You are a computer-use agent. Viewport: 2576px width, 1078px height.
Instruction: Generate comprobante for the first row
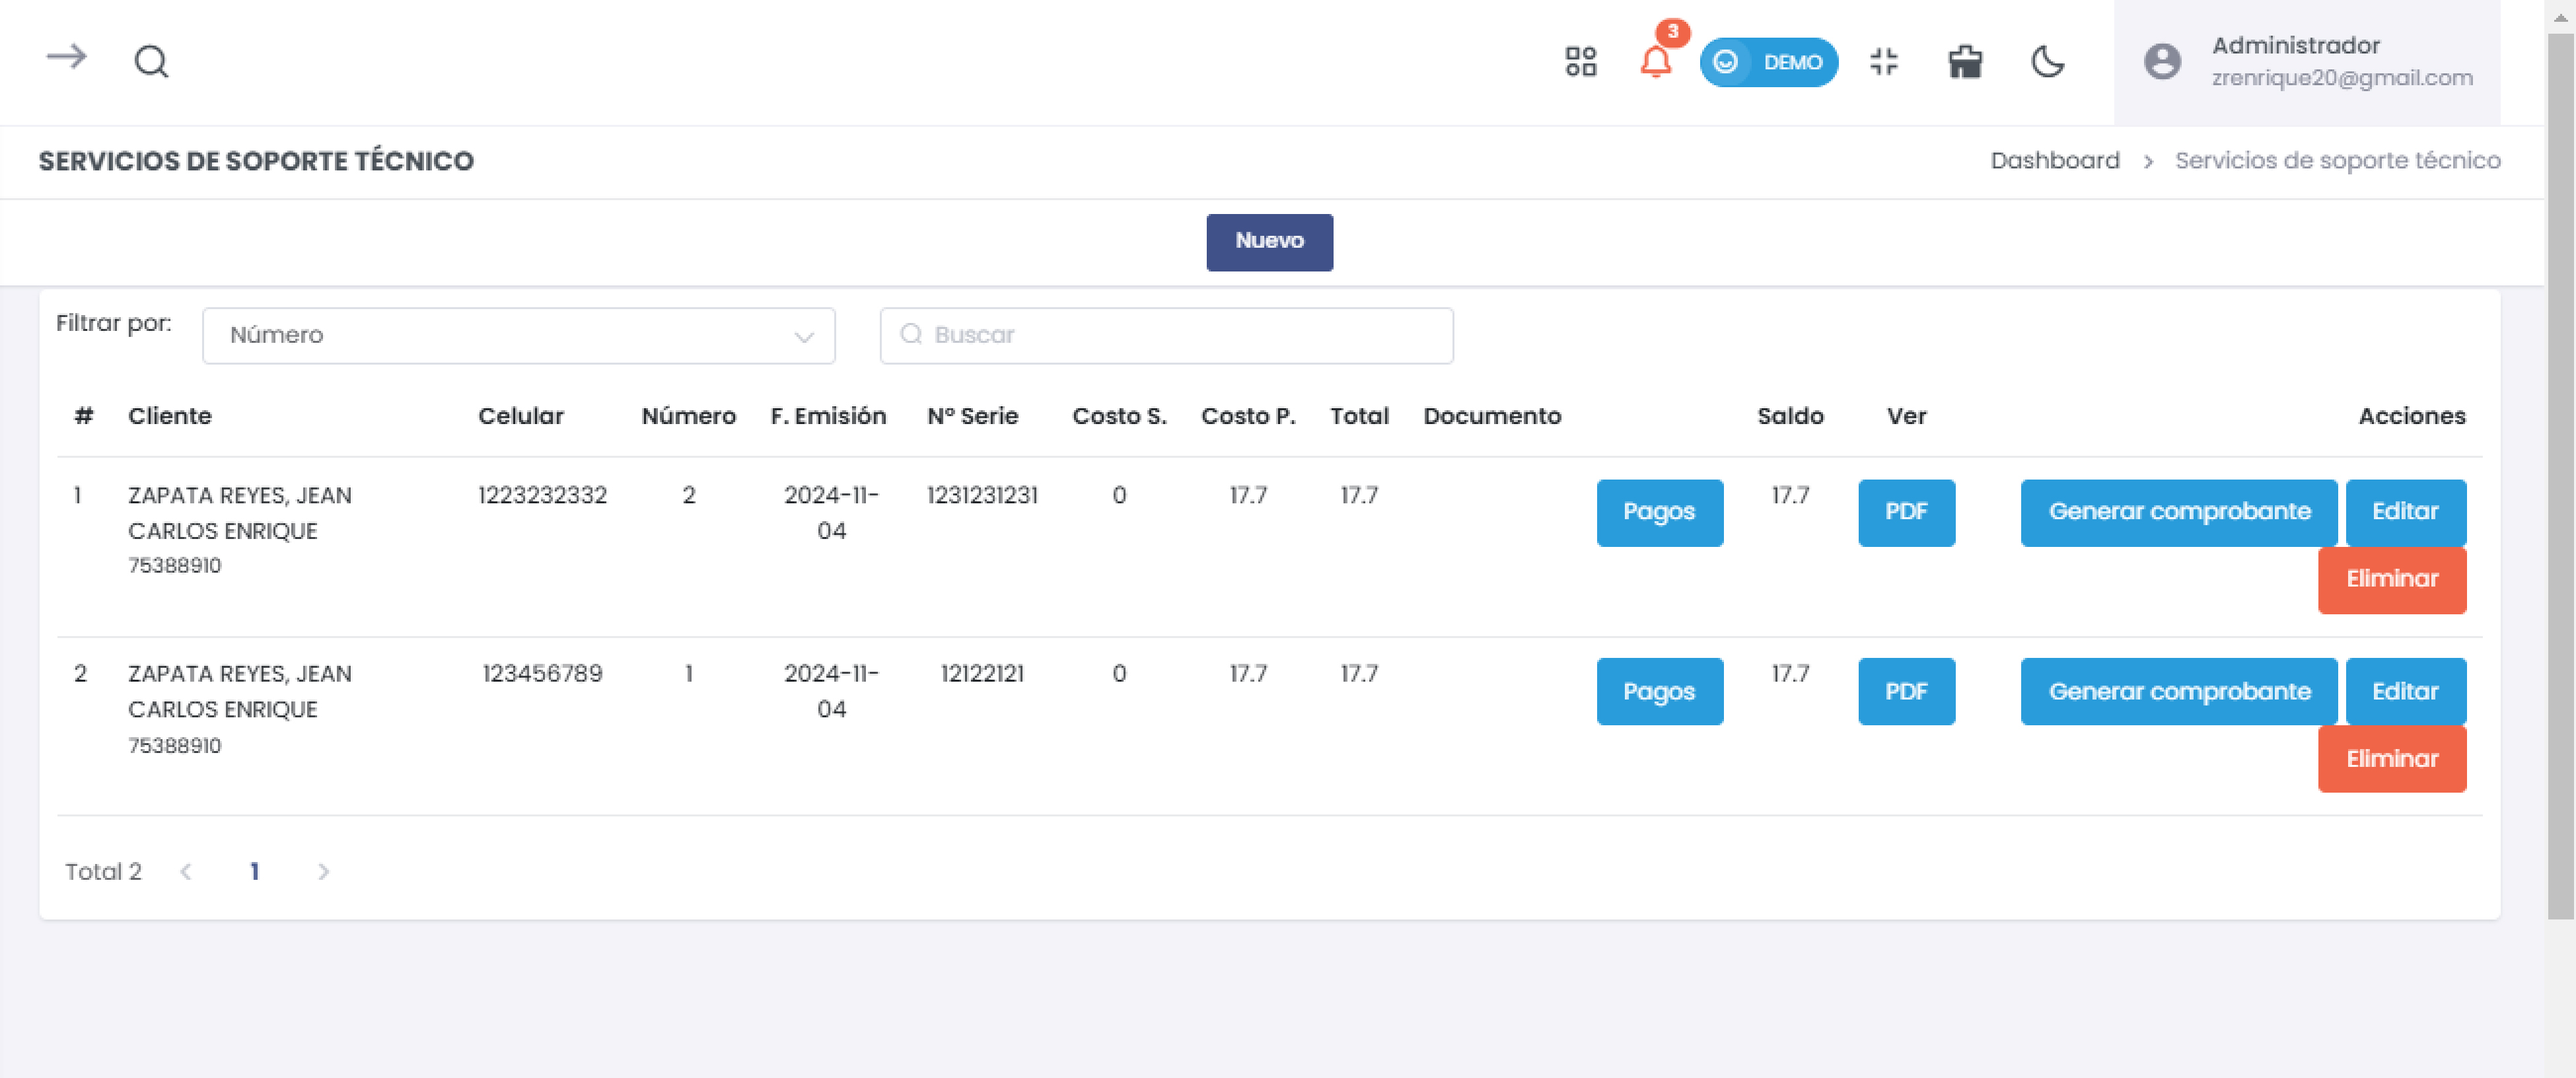click(2178, 512)
